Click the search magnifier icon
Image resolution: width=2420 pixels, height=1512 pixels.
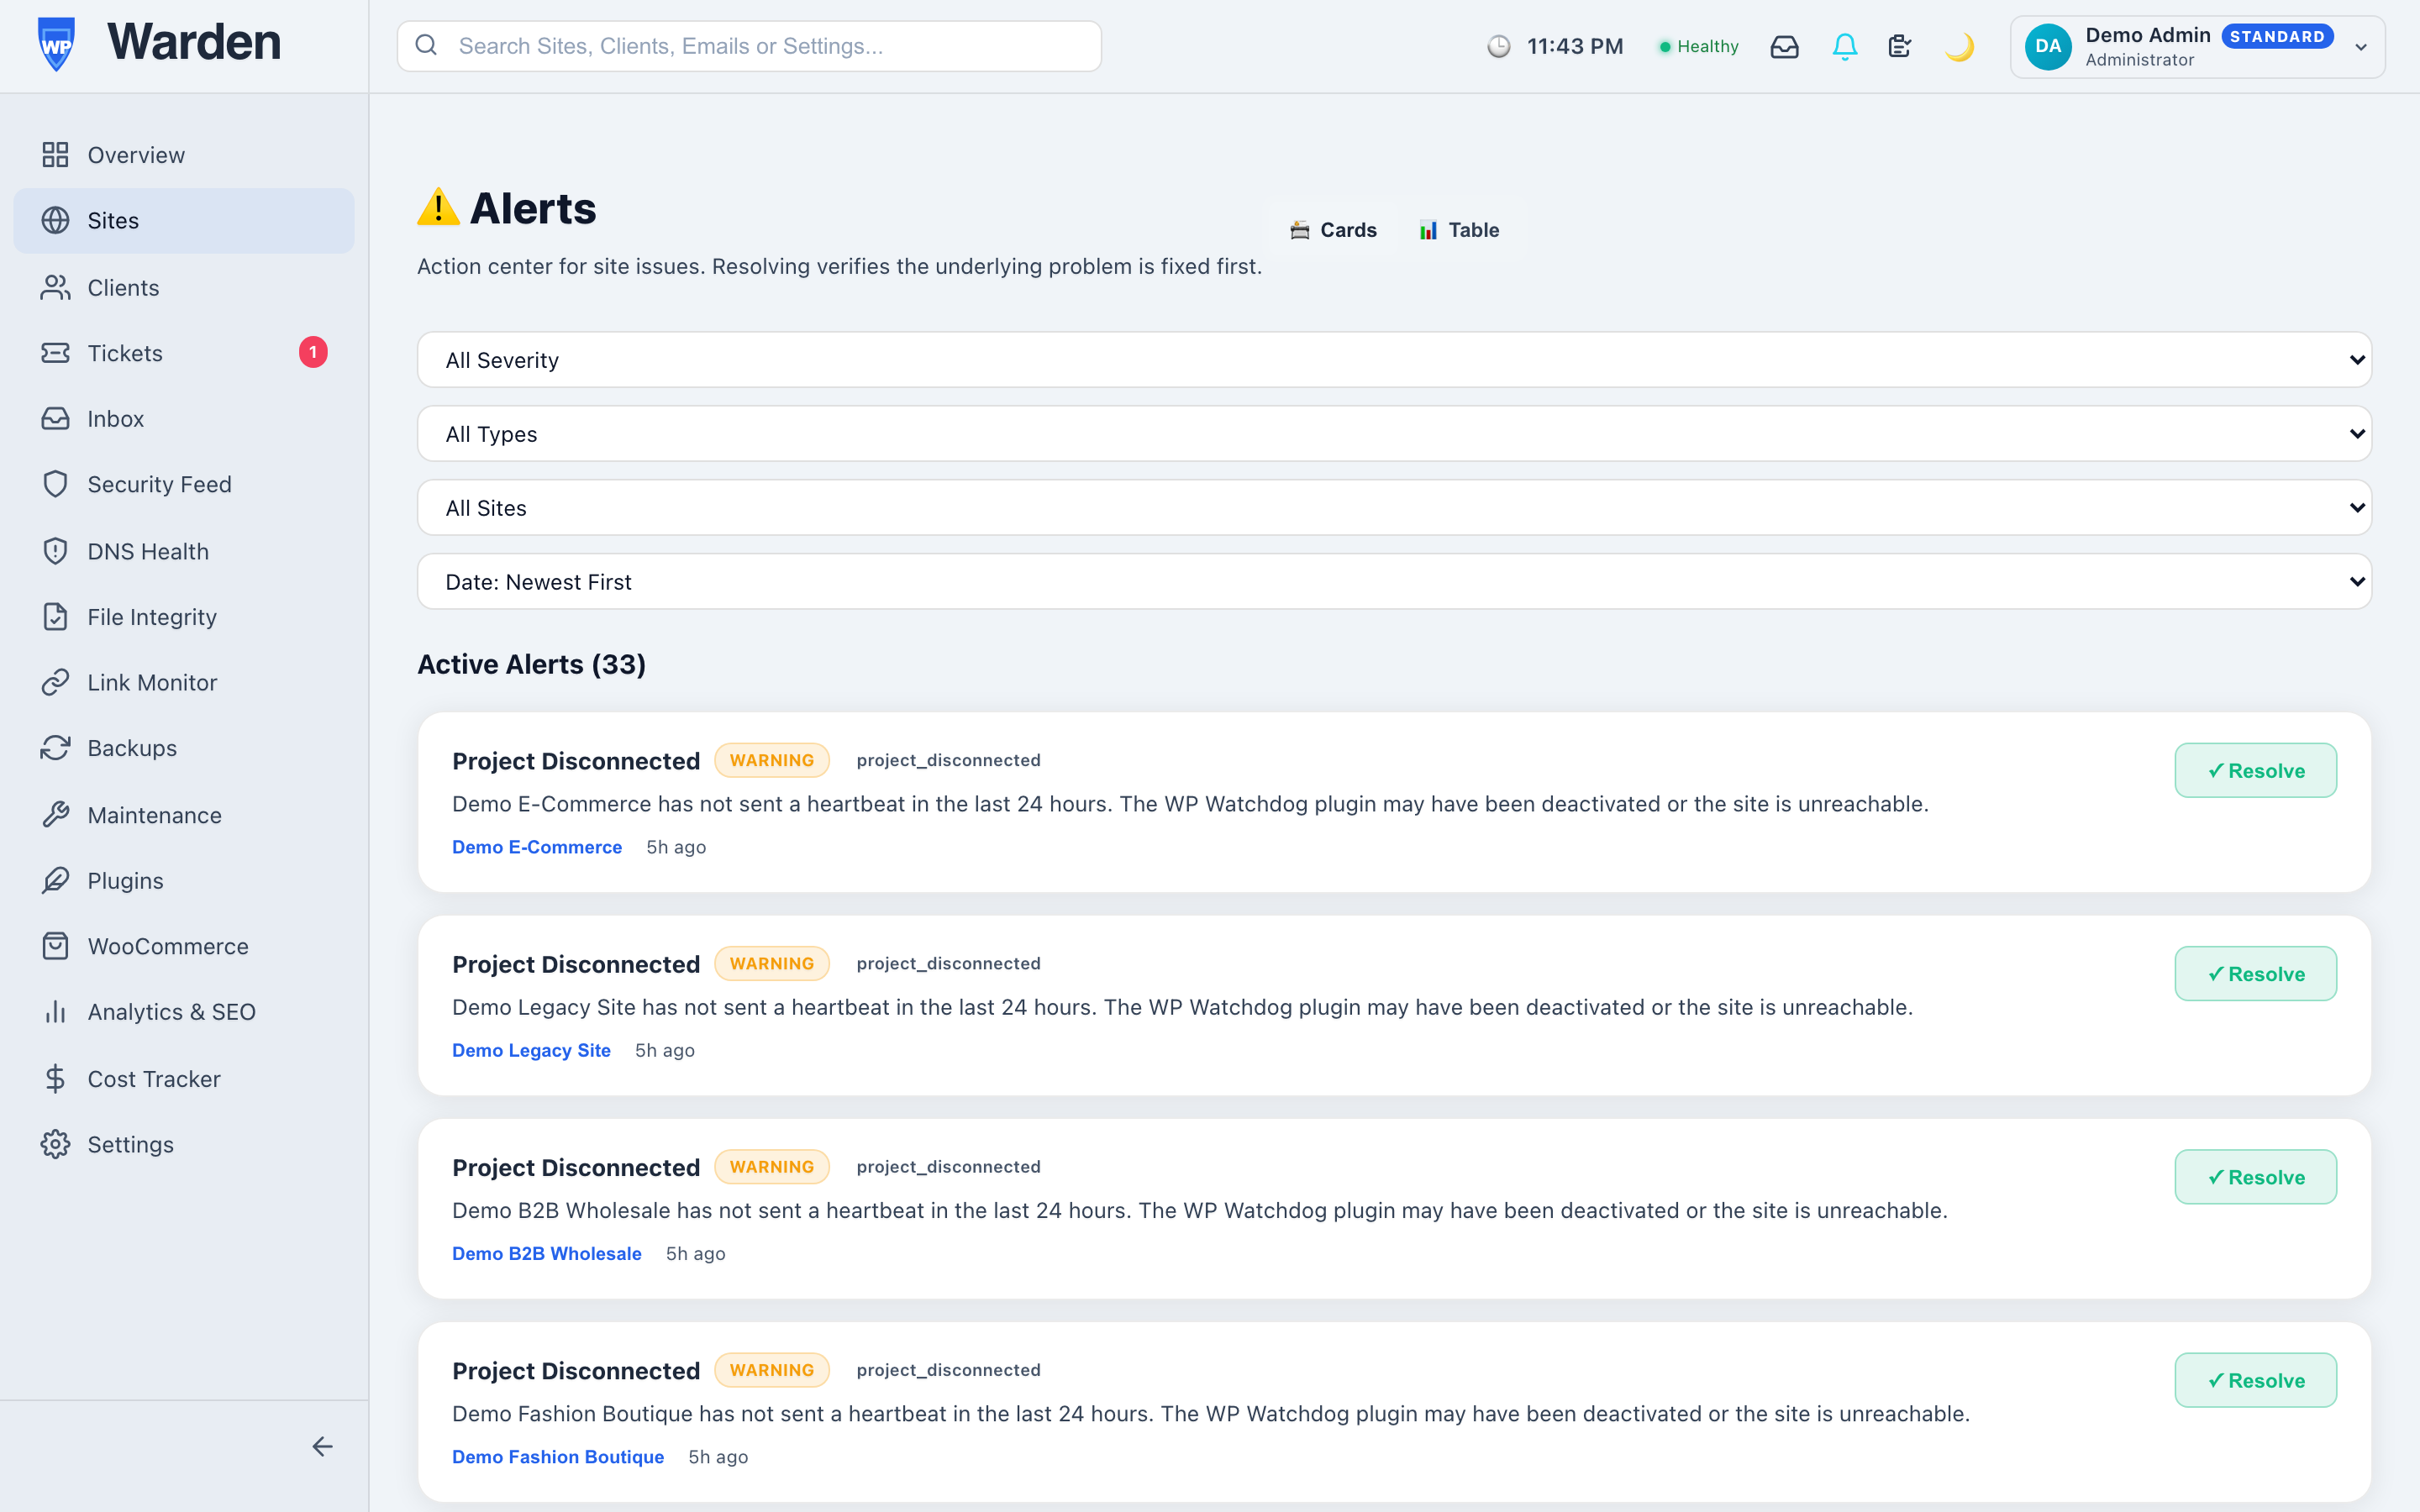point(426,45)
